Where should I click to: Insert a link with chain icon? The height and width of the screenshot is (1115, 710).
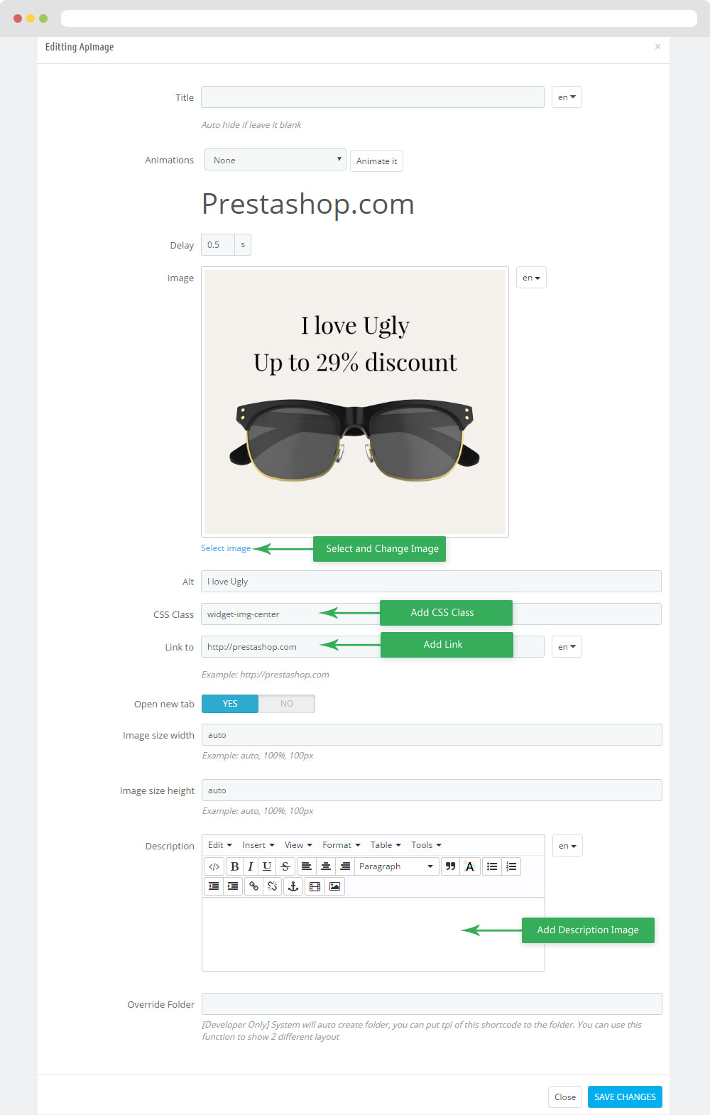click(x=253, y=886)
